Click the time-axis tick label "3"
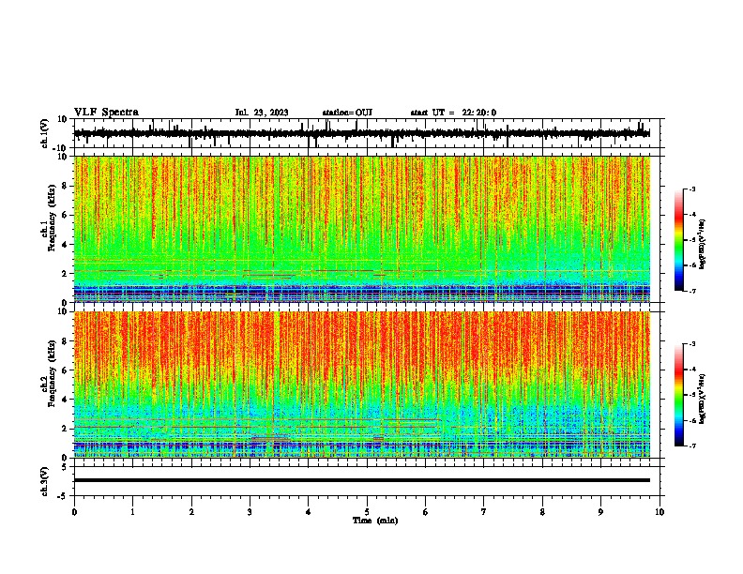The height and width of the screenshot is (574, 743). (250, 512)
